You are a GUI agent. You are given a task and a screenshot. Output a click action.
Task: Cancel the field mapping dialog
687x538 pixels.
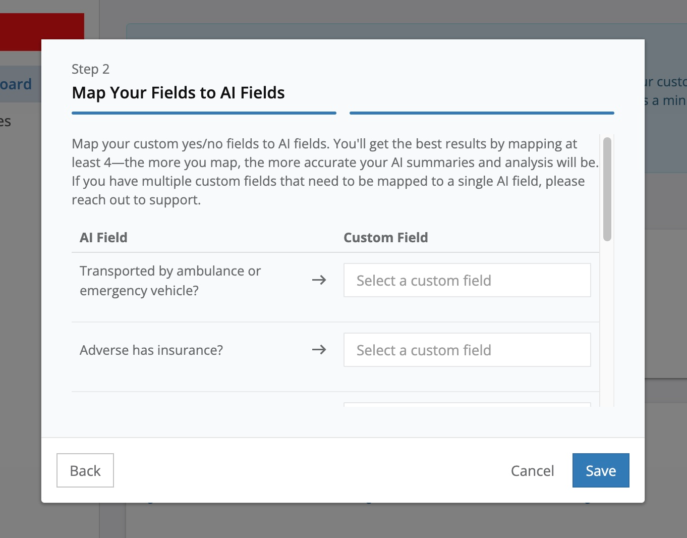tap(532, 470)
